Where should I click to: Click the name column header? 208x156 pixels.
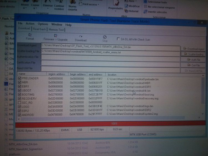click(x=32, y=74)
